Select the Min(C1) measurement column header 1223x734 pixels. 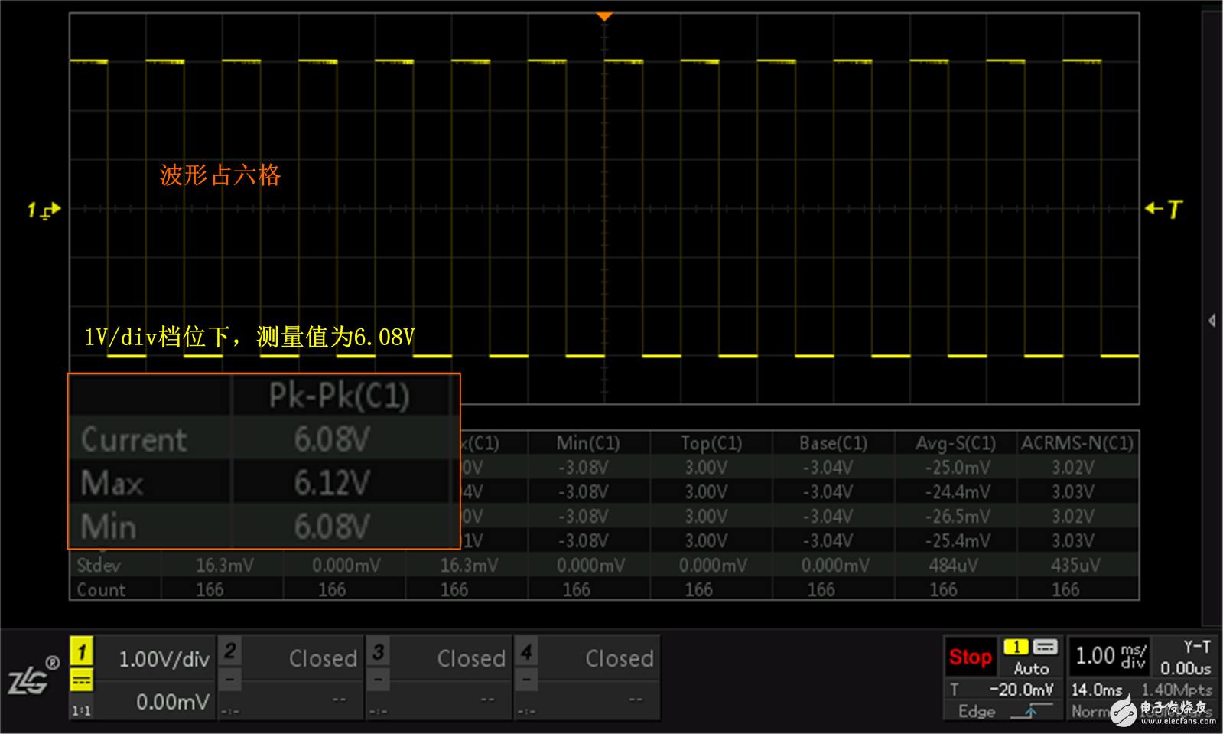pyautogui.click(x=588, y=443)
